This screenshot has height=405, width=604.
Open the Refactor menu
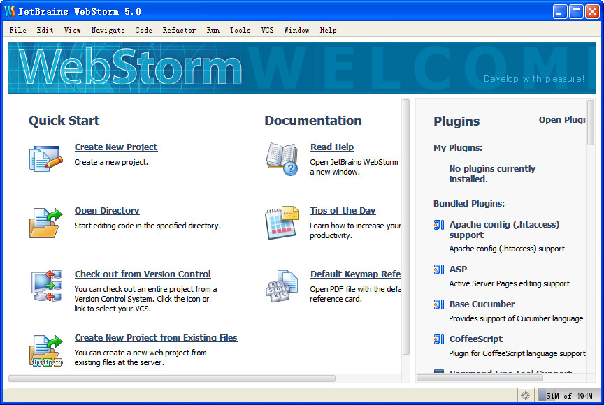pyautogui.click(x=179, y=30)
